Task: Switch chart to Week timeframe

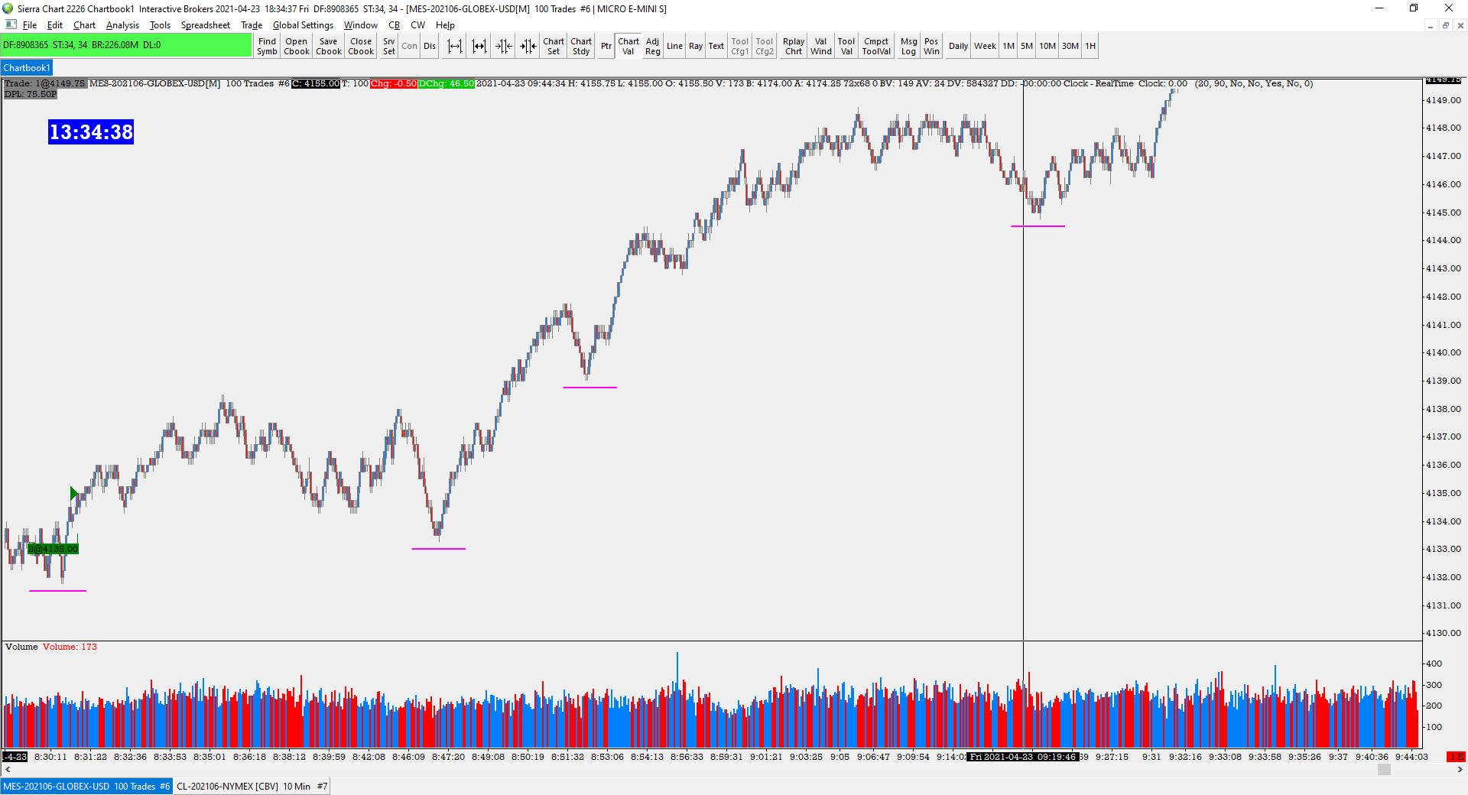Action: [985, 47]
